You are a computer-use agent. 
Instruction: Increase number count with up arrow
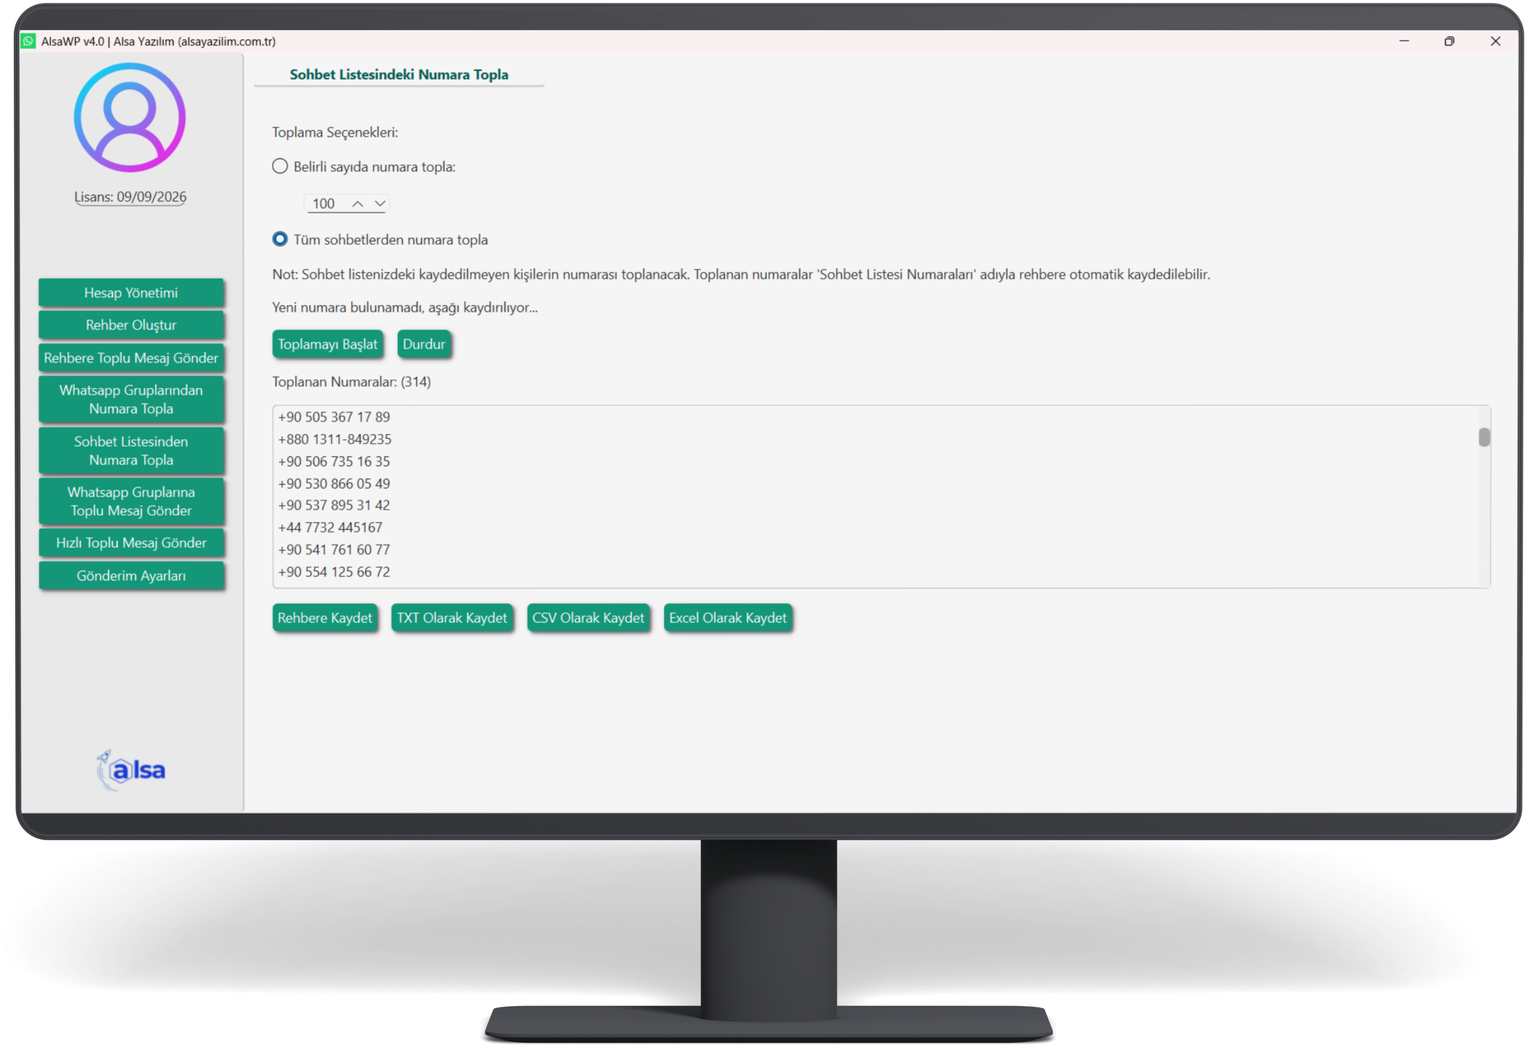357,204
